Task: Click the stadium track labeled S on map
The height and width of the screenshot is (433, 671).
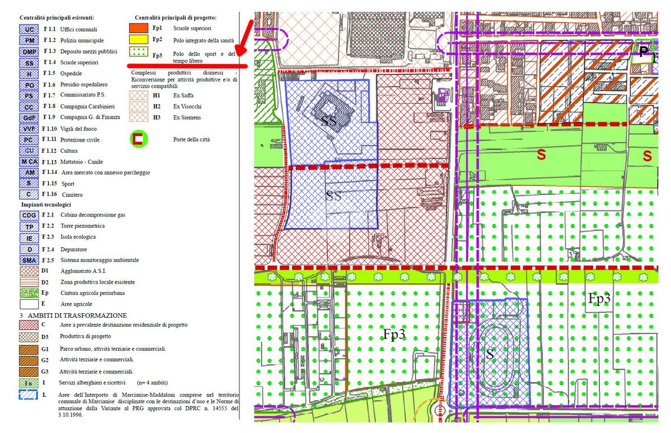Action: [x=490, y=354]
